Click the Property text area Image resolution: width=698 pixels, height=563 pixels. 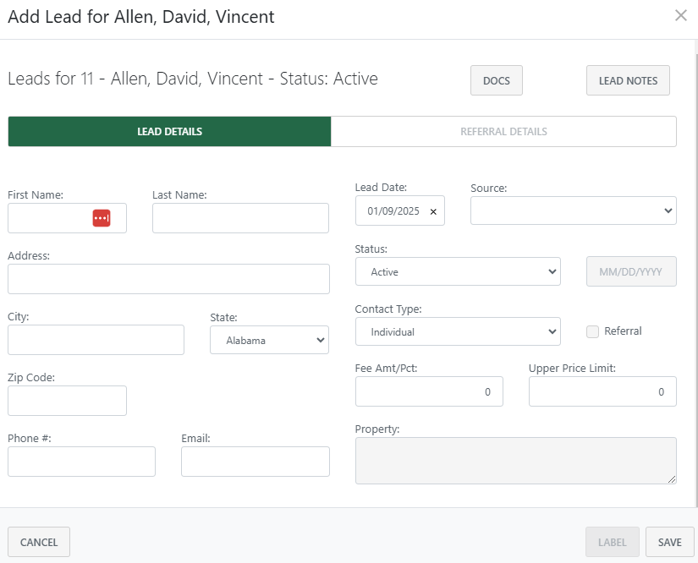(x=515, y=459)
